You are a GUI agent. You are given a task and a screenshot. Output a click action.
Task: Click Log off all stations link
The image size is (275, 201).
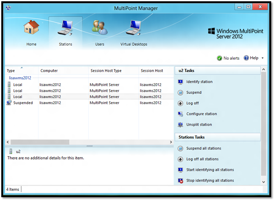202,159
